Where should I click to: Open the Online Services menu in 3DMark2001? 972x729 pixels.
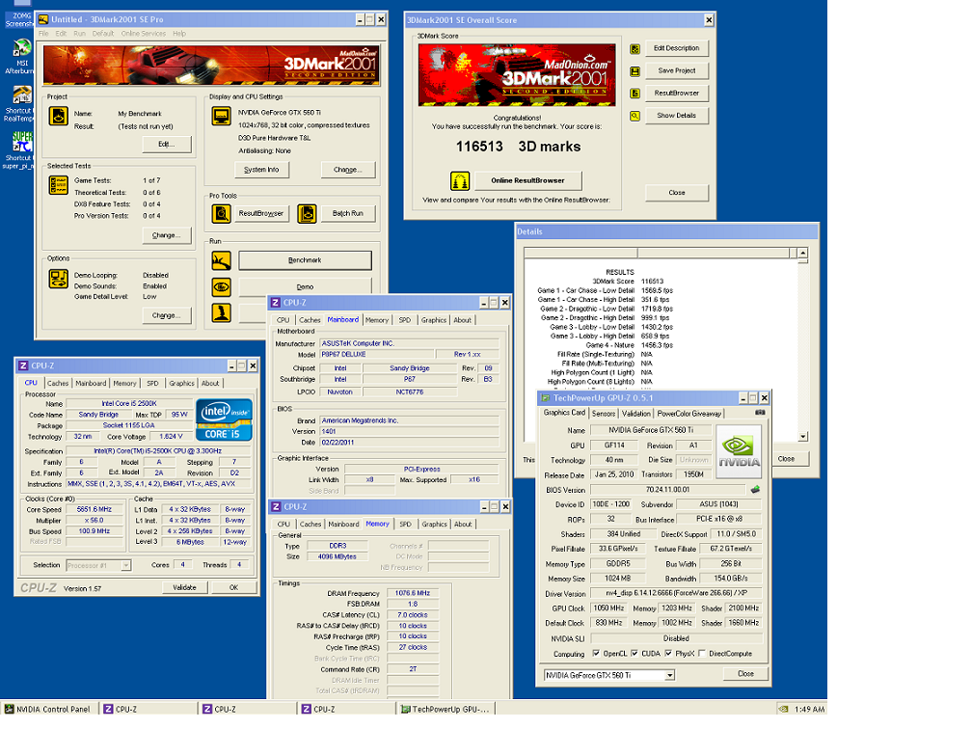click(143, 34)
